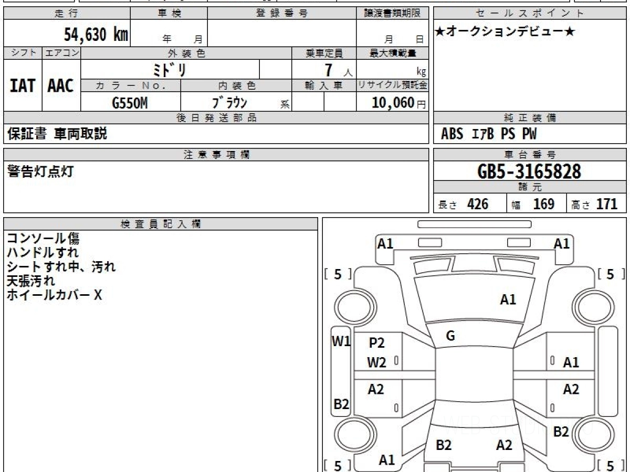630x472 pixels.
Task: Select the IAT transmission value
Action: 23,85
